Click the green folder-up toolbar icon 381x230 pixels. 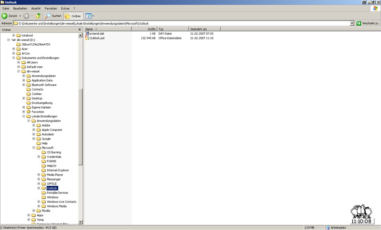click(38, 16)
